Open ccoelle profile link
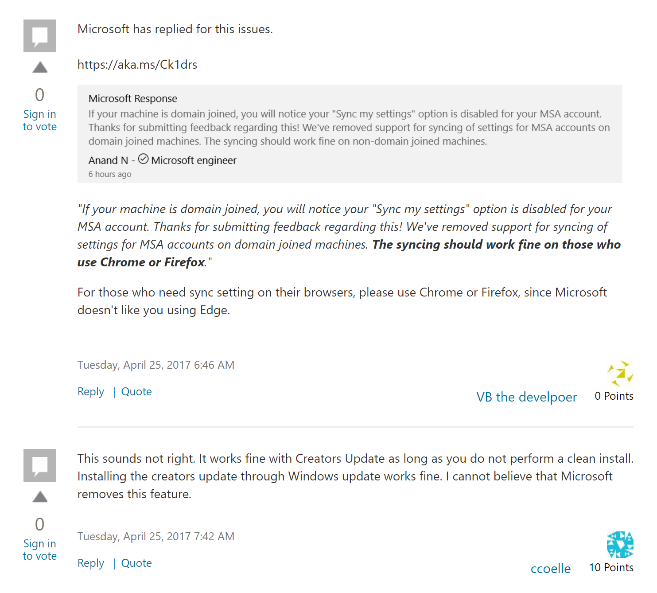Screen dimensions: 657x593 (x=550, y=569)
